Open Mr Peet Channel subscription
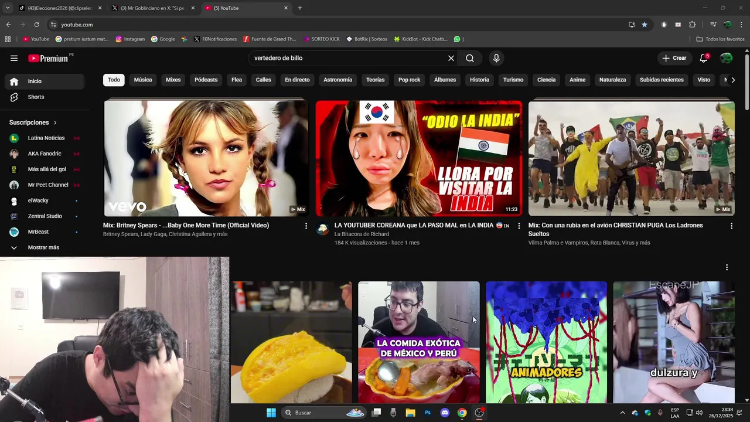This screenshot has width=750, height=422. [44, 185]
